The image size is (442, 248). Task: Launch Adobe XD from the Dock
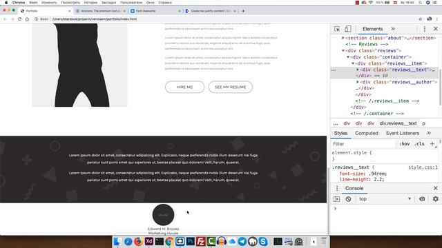click(149, 241)
